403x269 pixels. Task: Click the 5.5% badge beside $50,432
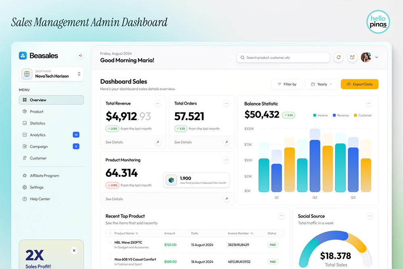pyautogui.click(x=289, y=115)
